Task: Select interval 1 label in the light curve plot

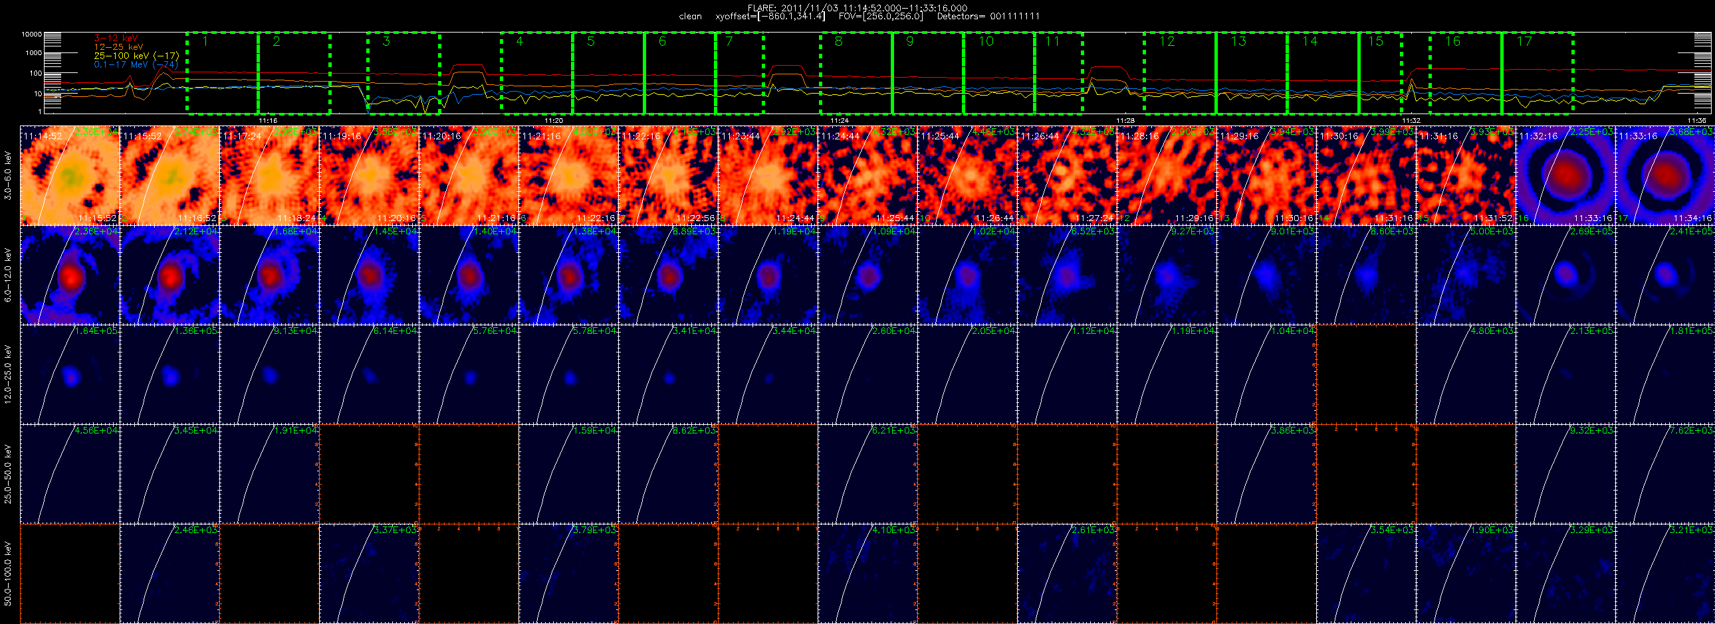Action: [205, 42]
